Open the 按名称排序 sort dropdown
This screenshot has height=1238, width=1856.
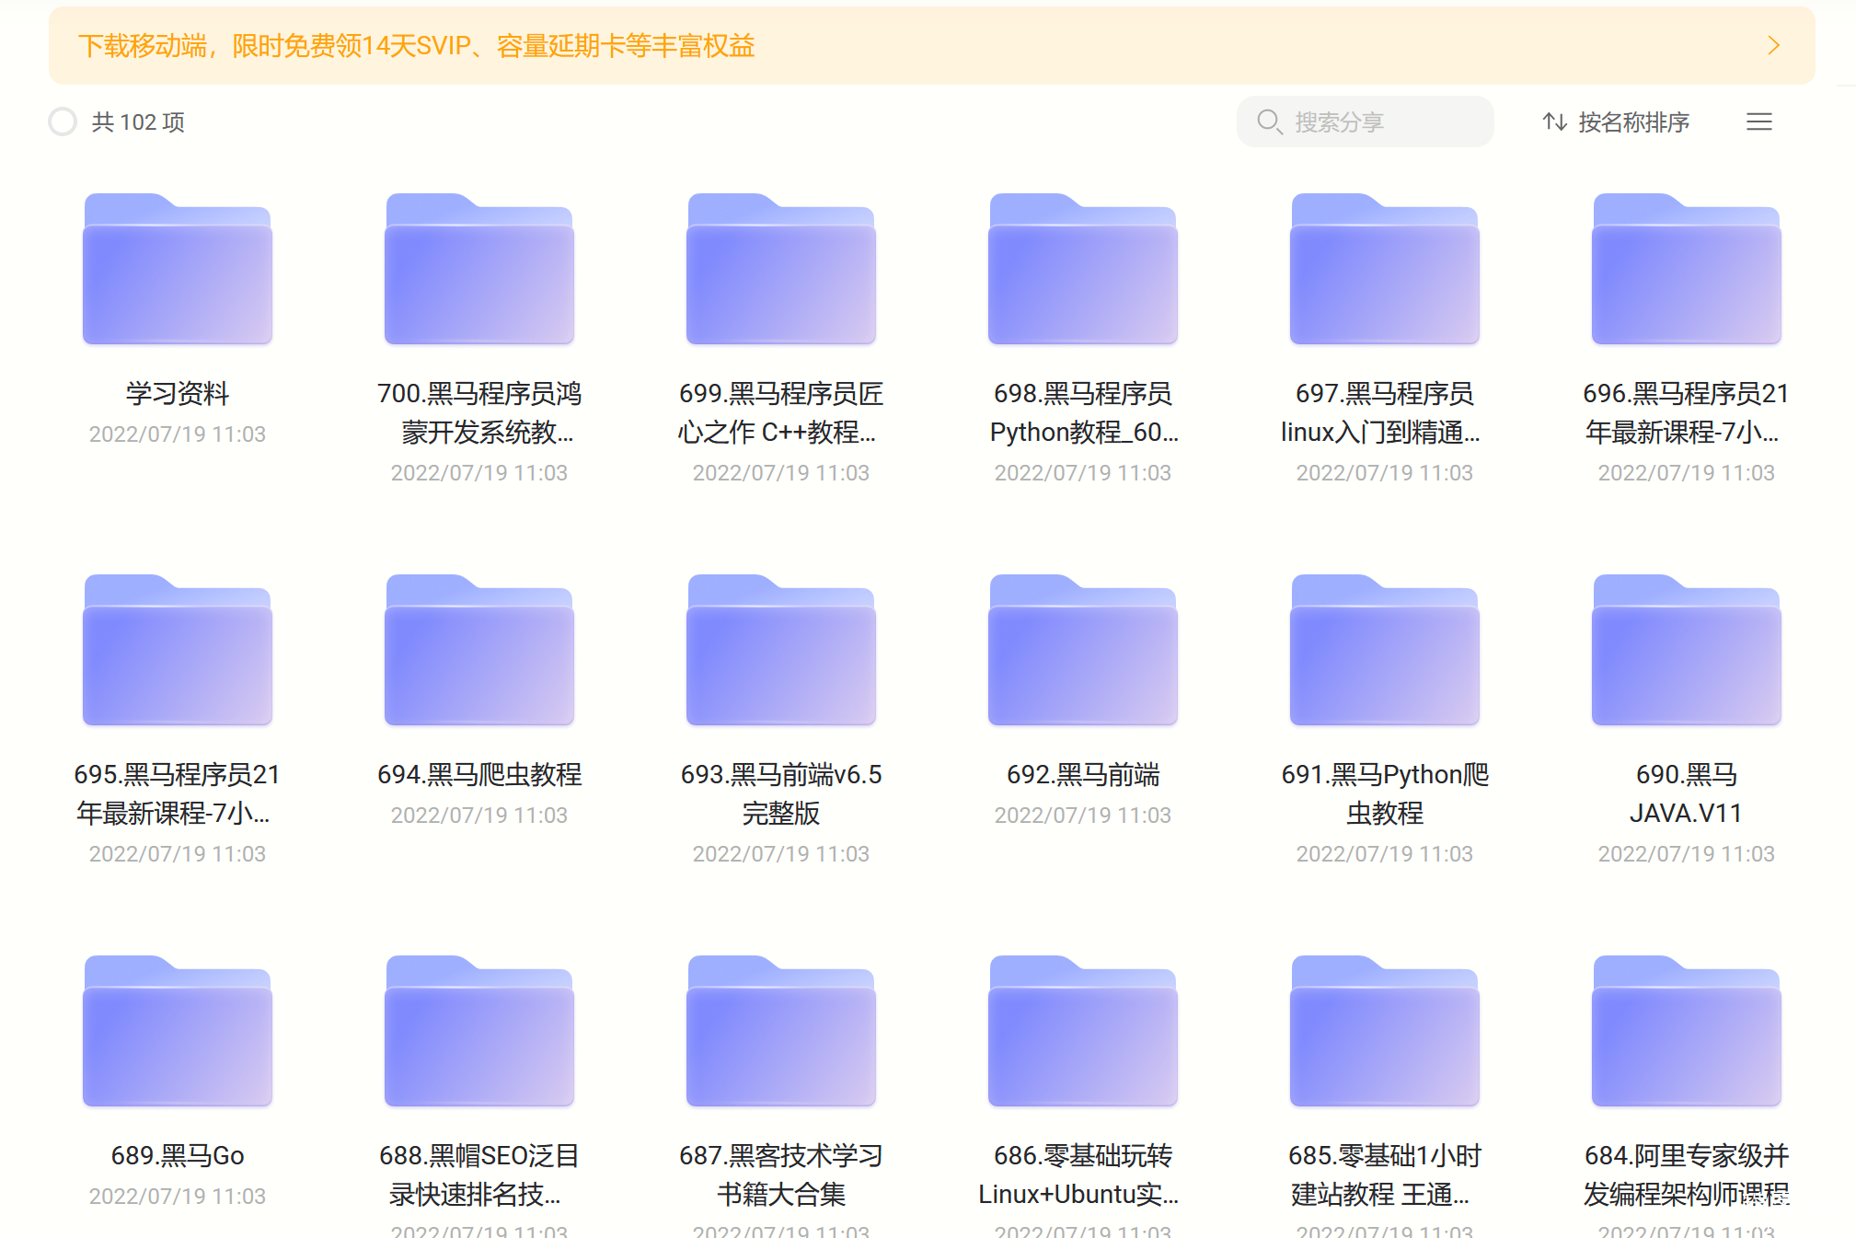click(x=1616, y=121)
